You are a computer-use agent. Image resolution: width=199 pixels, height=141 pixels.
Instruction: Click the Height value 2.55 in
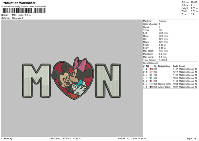coord(194,8)
